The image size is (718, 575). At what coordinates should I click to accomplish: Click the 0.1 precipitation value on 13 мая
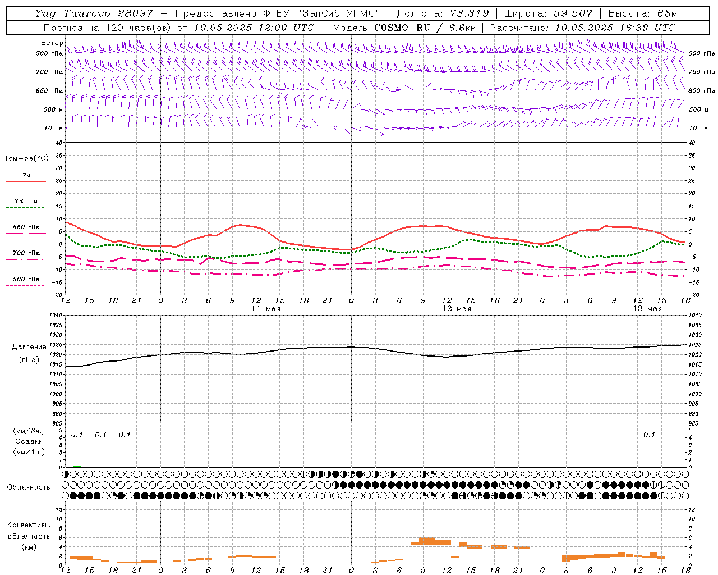(649, 435)
